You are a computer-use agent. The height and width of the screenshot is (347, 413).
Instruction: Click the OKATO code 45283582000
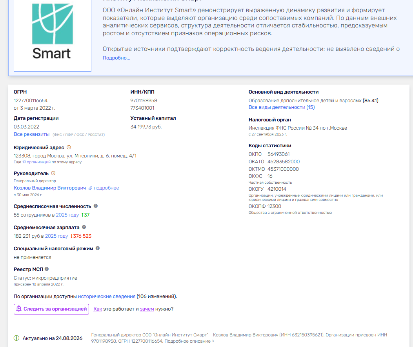(284, 161)
